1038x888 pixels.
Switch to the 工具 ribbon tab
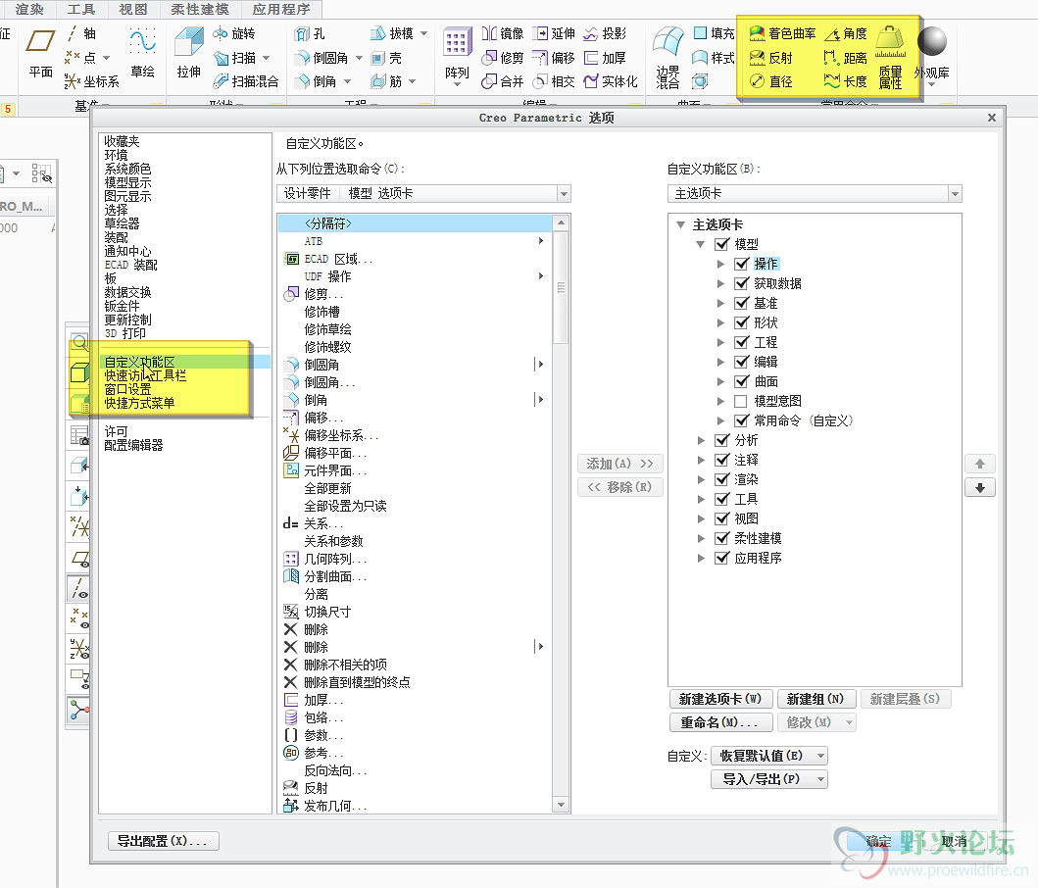80,9
